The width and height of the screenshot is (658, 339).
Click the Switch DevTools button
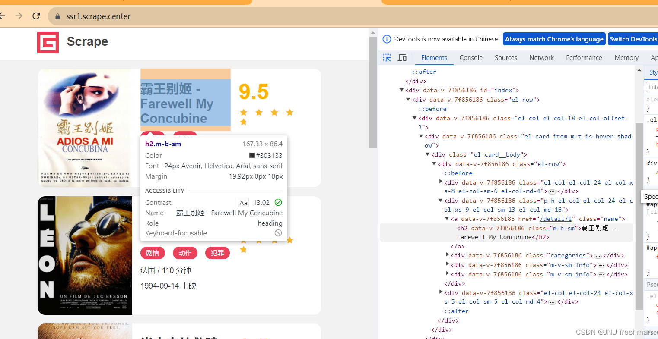[x=633, y=39]
